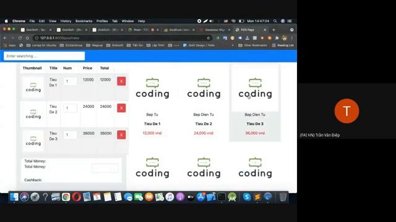This screenshot has height=222, width=396.
Task: Open the View menu
Action: [53, 21]
